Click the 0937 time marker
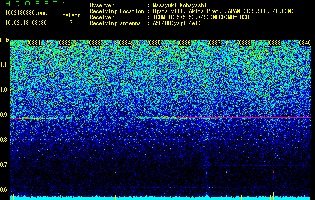 [215, 43]
